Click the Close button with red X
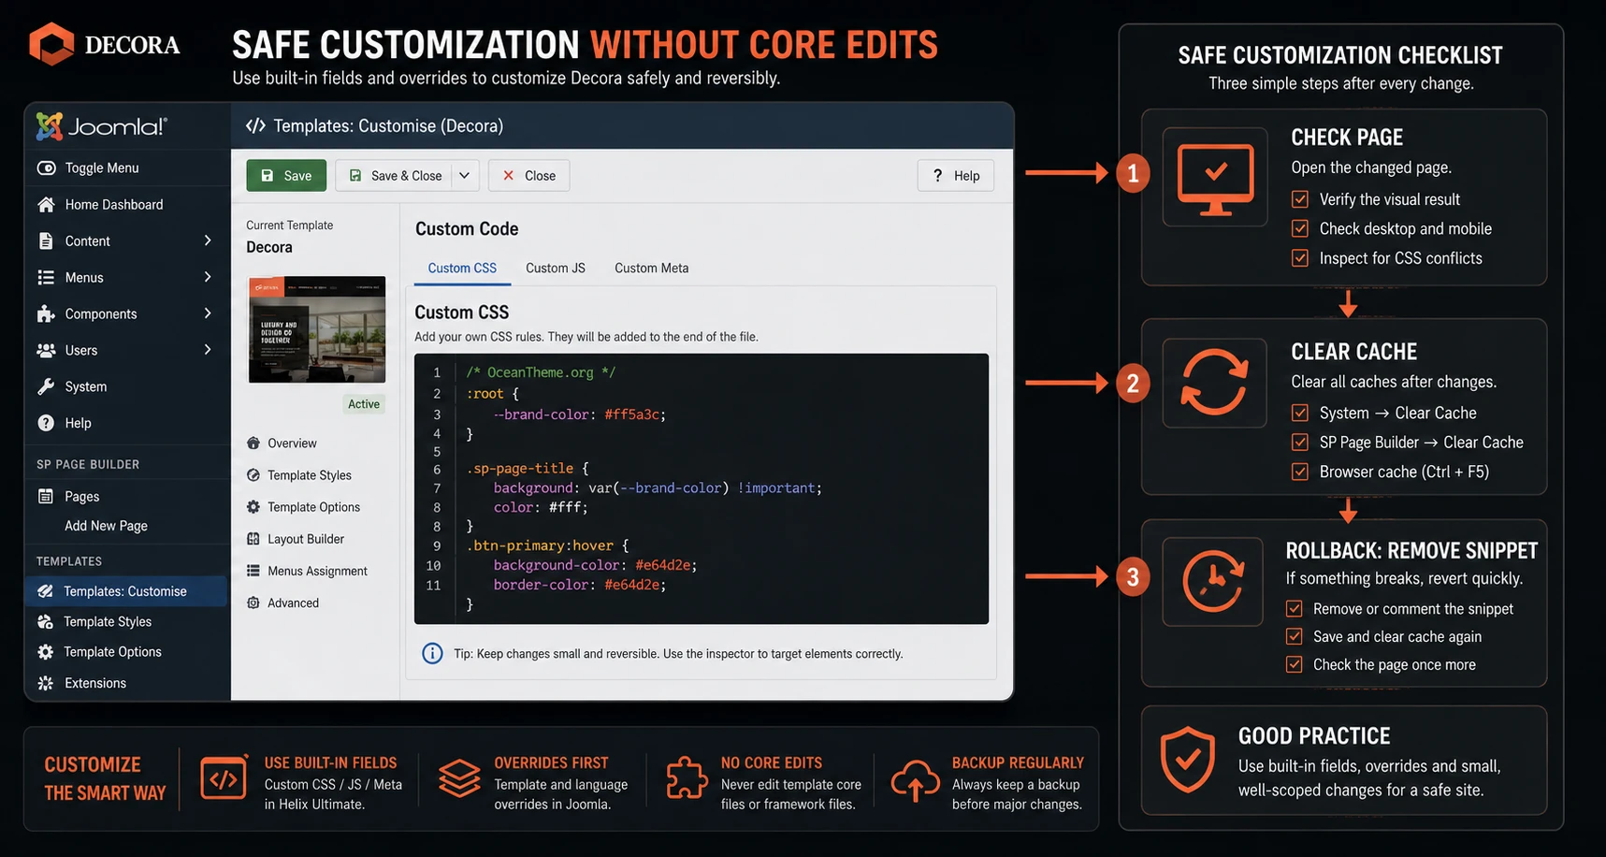This screenshot has height=857, width=1606. [528, 176]
